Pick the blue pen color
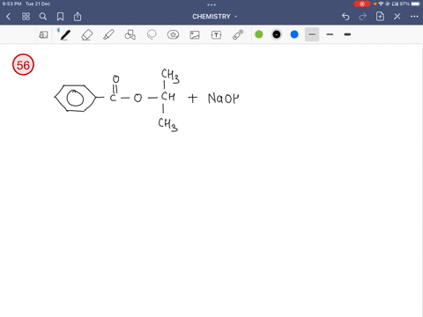The image size is (423, 317). point(294,34)
